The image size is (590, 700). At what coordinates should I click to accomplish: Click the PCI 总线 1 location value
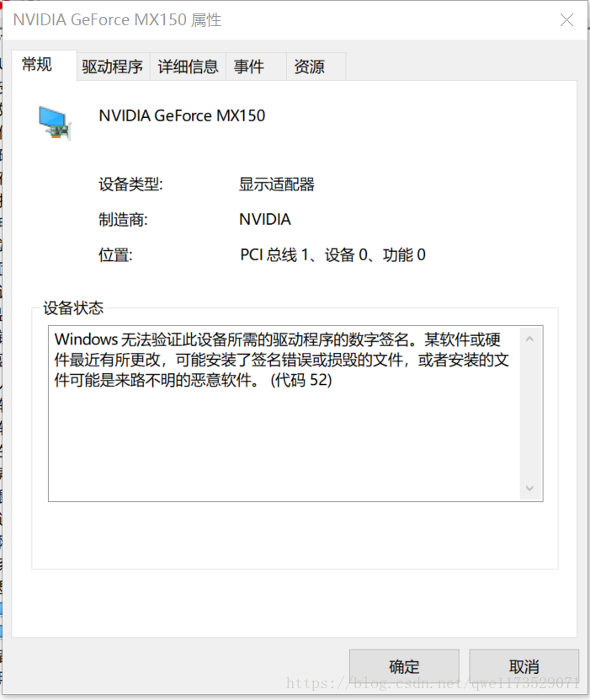(x=332, y=255)
